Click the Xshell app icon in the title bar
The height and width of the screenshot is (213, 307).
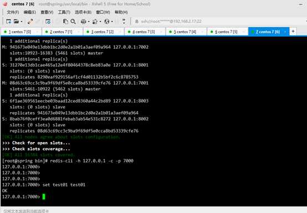pyautogui.click(x=6, y=4)
